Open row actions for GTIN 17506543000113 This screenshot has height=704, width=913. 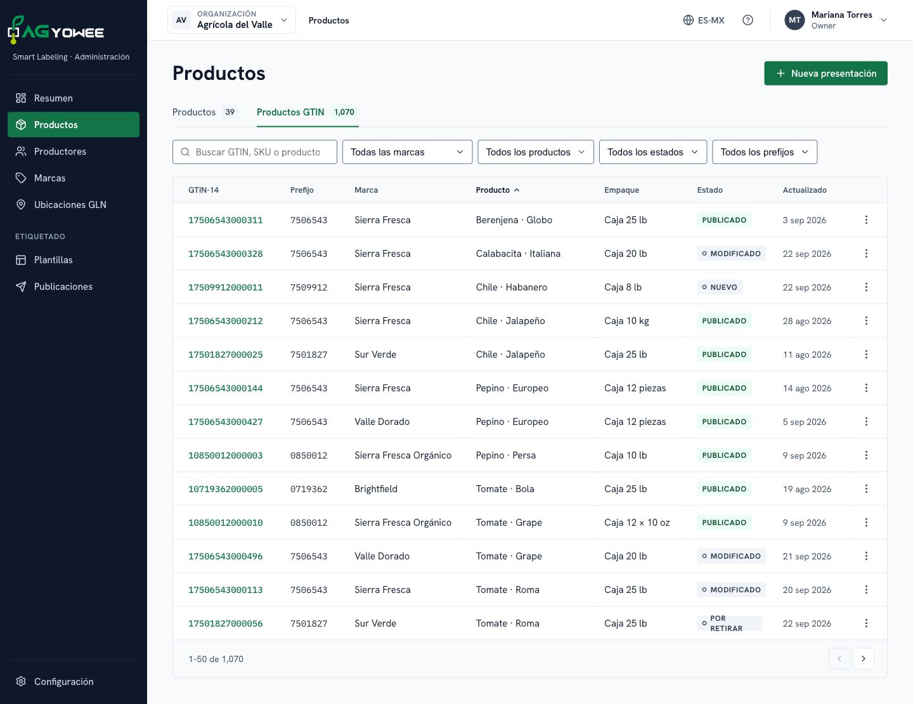click(866, 590)
